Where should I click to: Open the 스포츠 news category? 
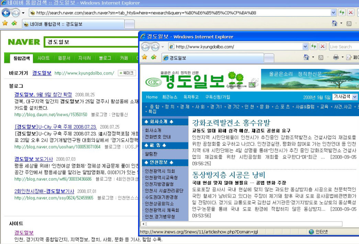coord(282,107)
